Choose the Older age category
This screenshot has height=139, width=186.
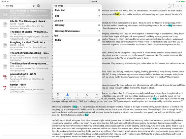[77, 40]
